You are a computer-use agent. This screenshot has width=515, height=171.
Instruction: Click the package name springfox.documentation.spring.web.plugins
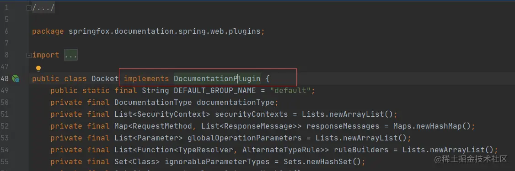(x=165, y=31)
